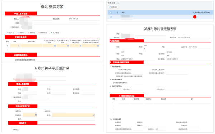Viewport: 215px width, 134px height.
Task: Open person picker icon in row 1 姓名 cell
Action: click(19, 46)
